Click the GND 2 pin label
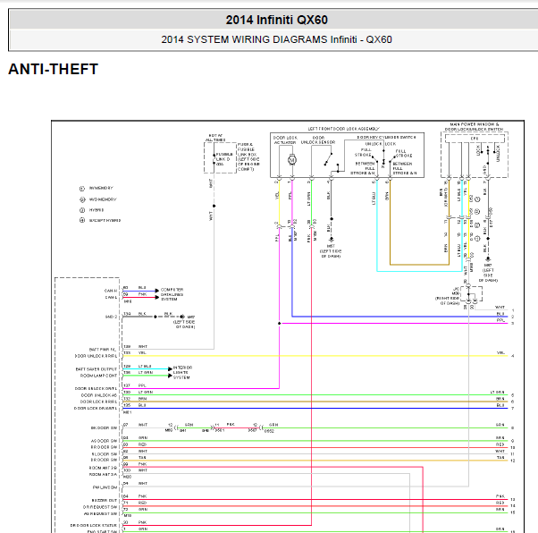538x533 pixels. click(x=111, y=317)
